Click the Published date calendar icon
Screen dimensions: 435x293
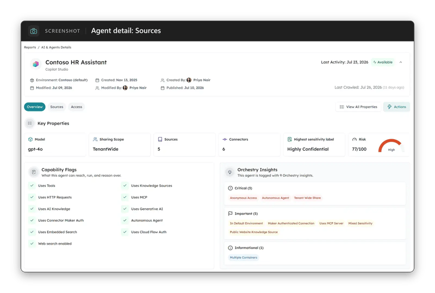(x=163, y=88)
